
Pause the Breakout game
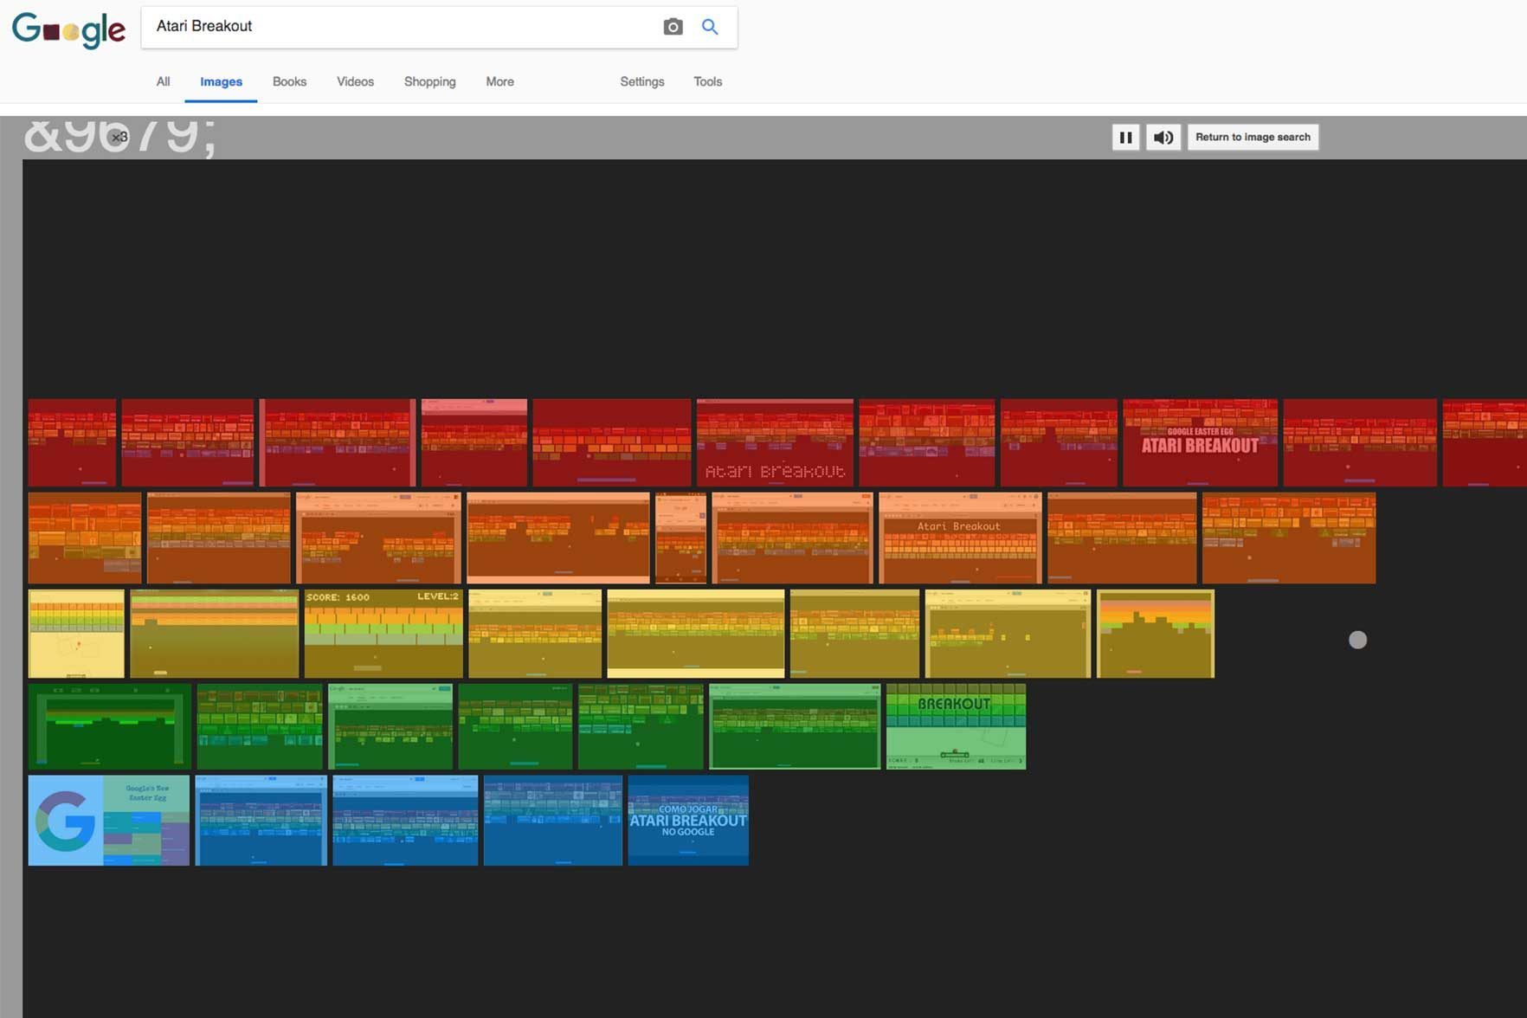(x=1125, y=137)
